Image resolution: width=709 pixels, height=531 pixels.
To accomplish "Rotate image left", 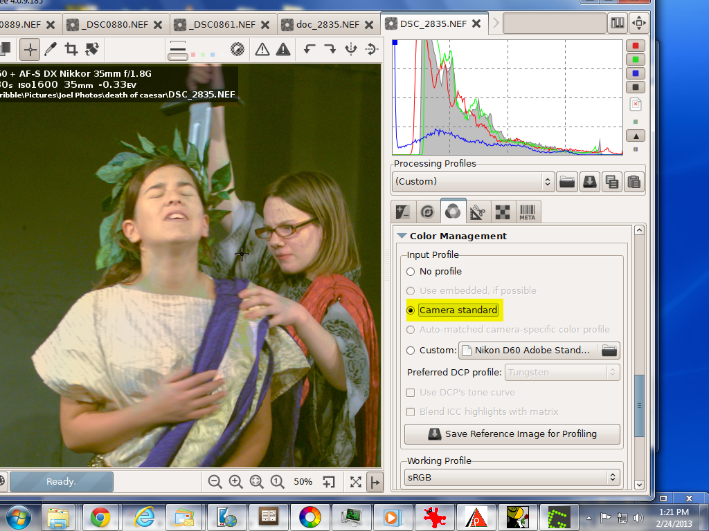I will click(x=309, y=49).
